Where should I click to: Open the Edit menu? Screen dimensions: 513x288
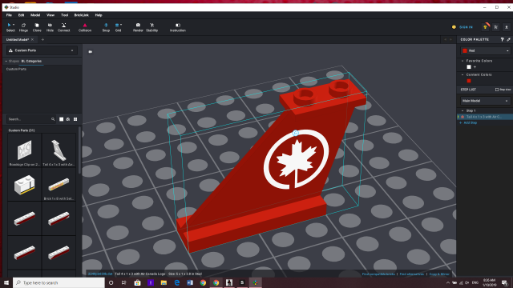point(21,15)
